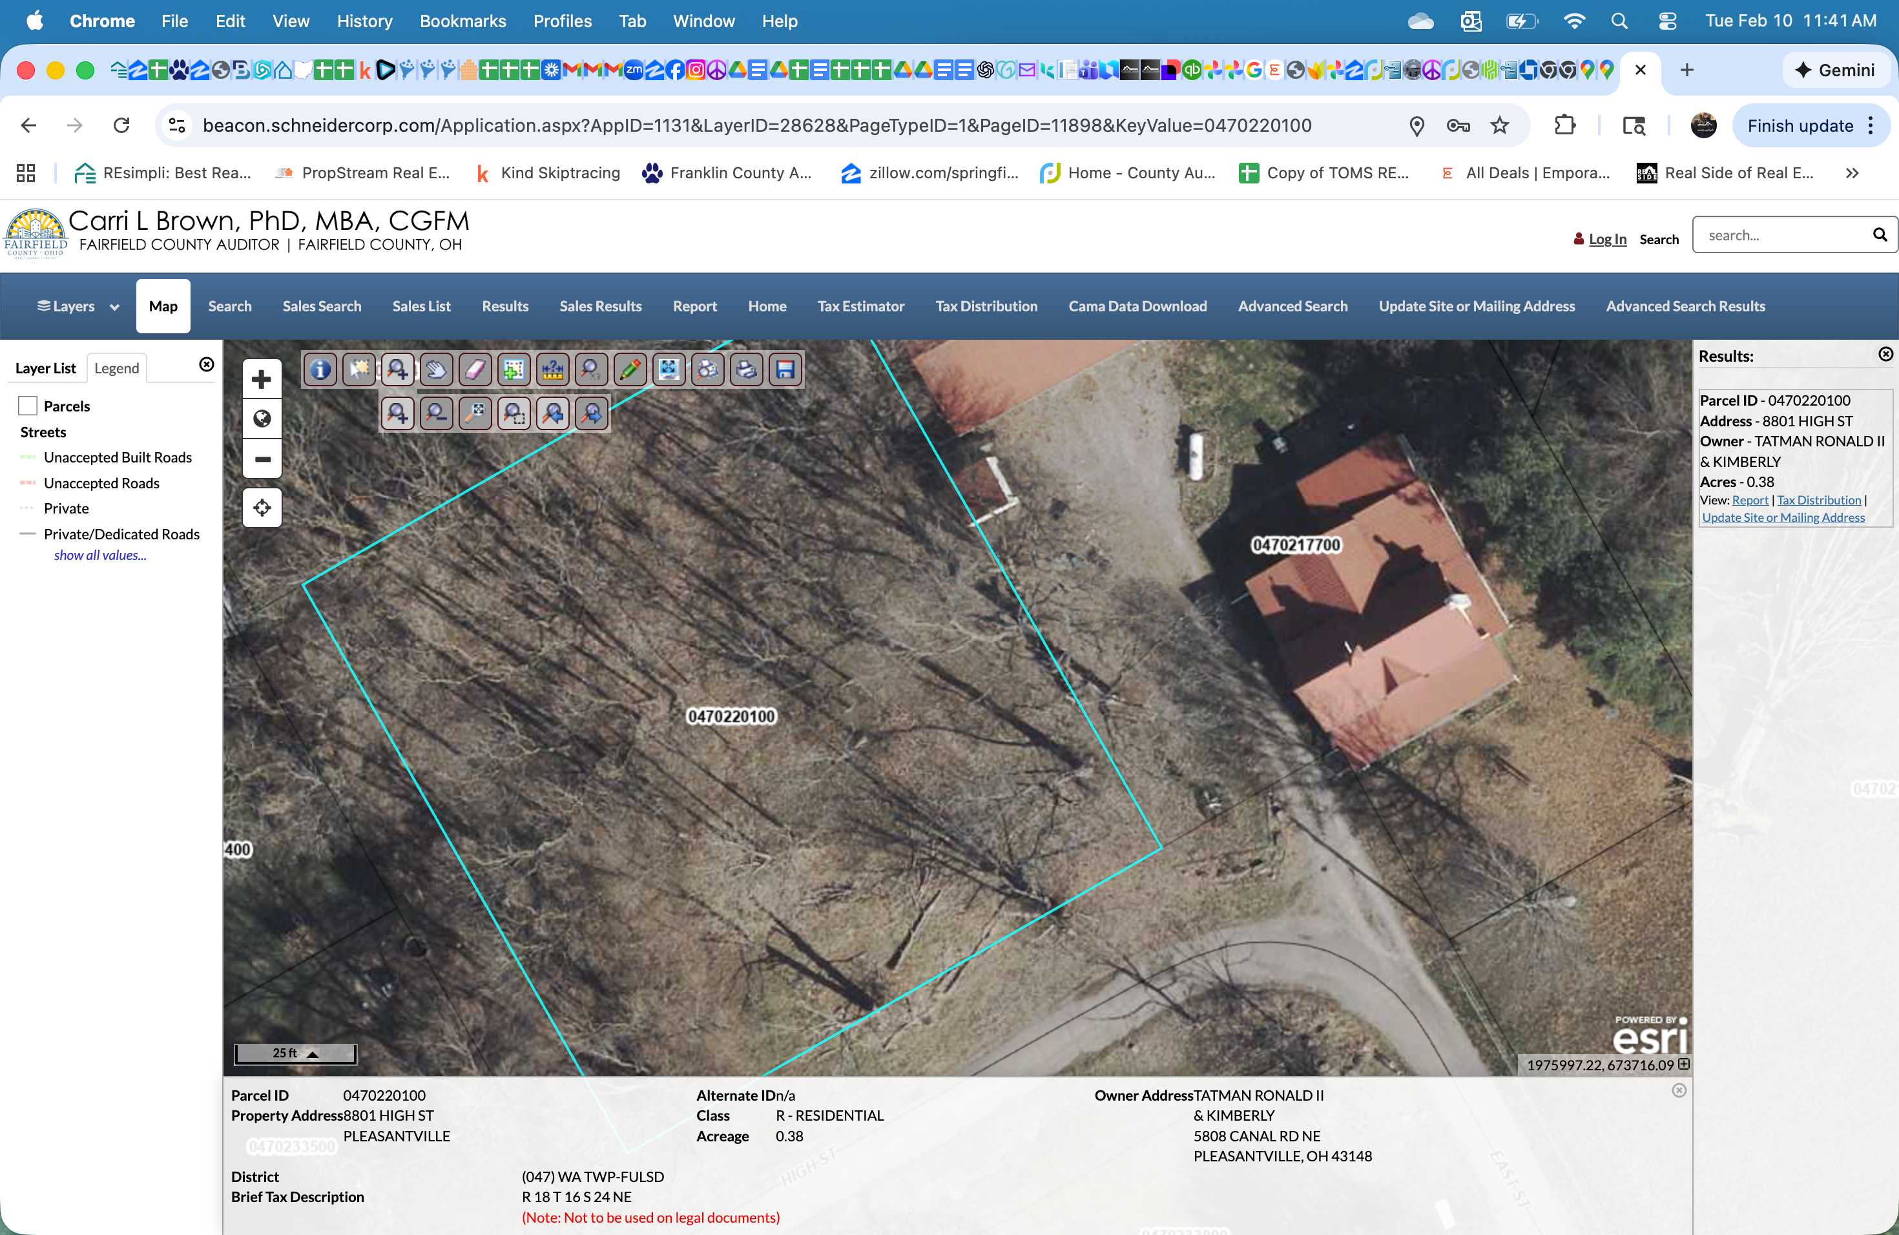Expand the coordinates display plus icon
This screenshot has height=1235, width=1899.
coord(1683,1064)
